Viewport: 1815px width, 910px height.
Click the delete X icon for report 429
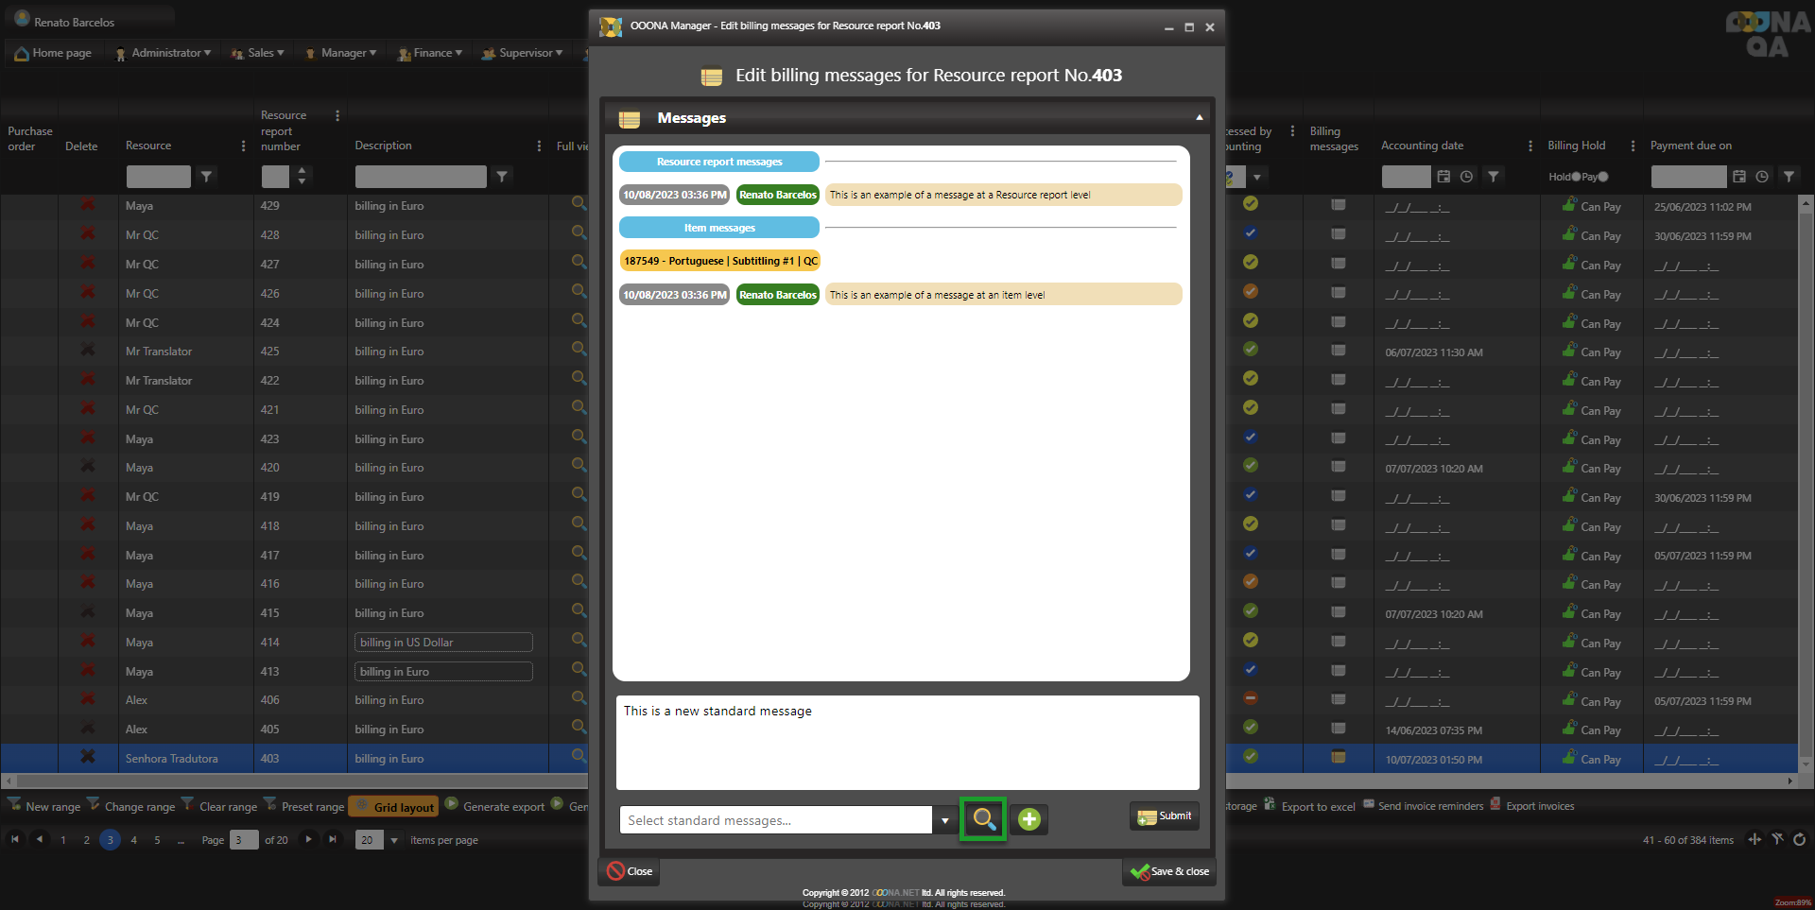coord(88,205)
